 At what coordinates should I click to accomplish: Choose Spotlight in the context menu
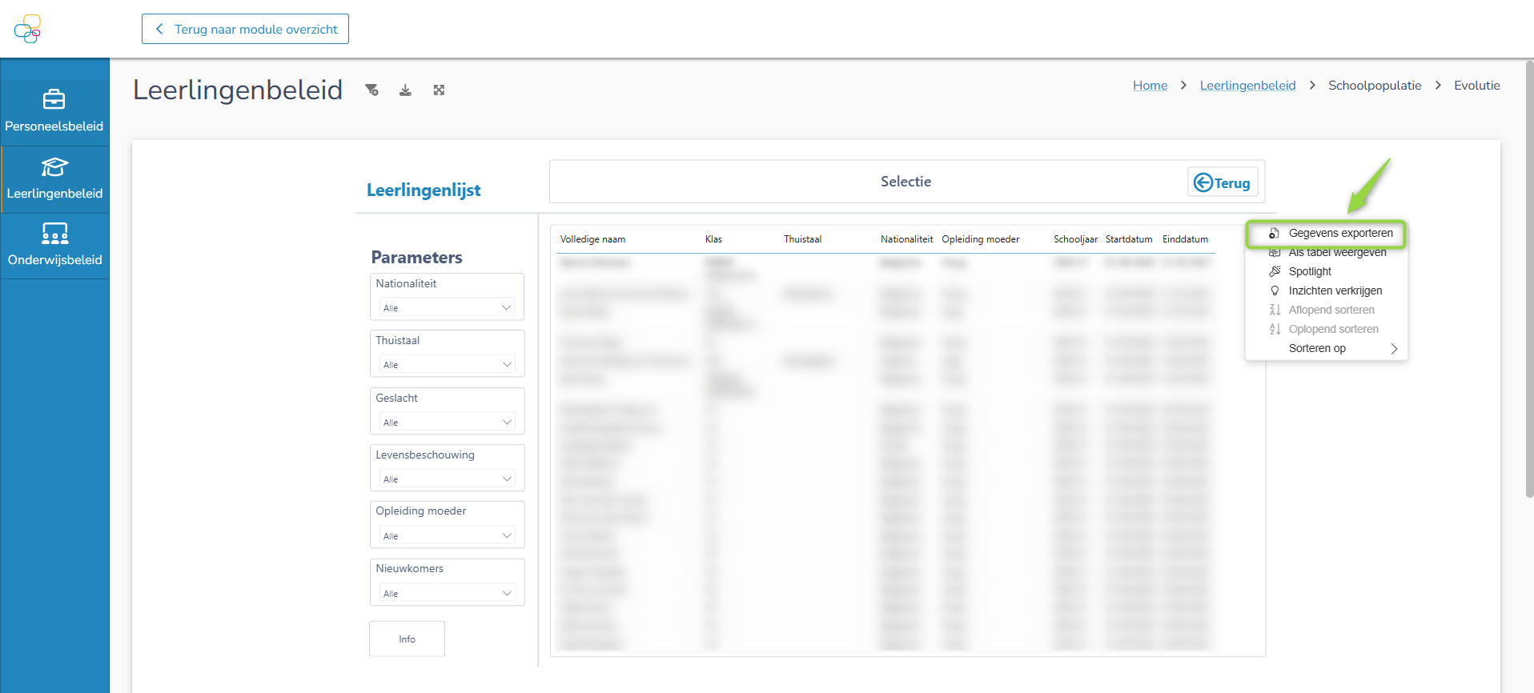pos(1310,271)
